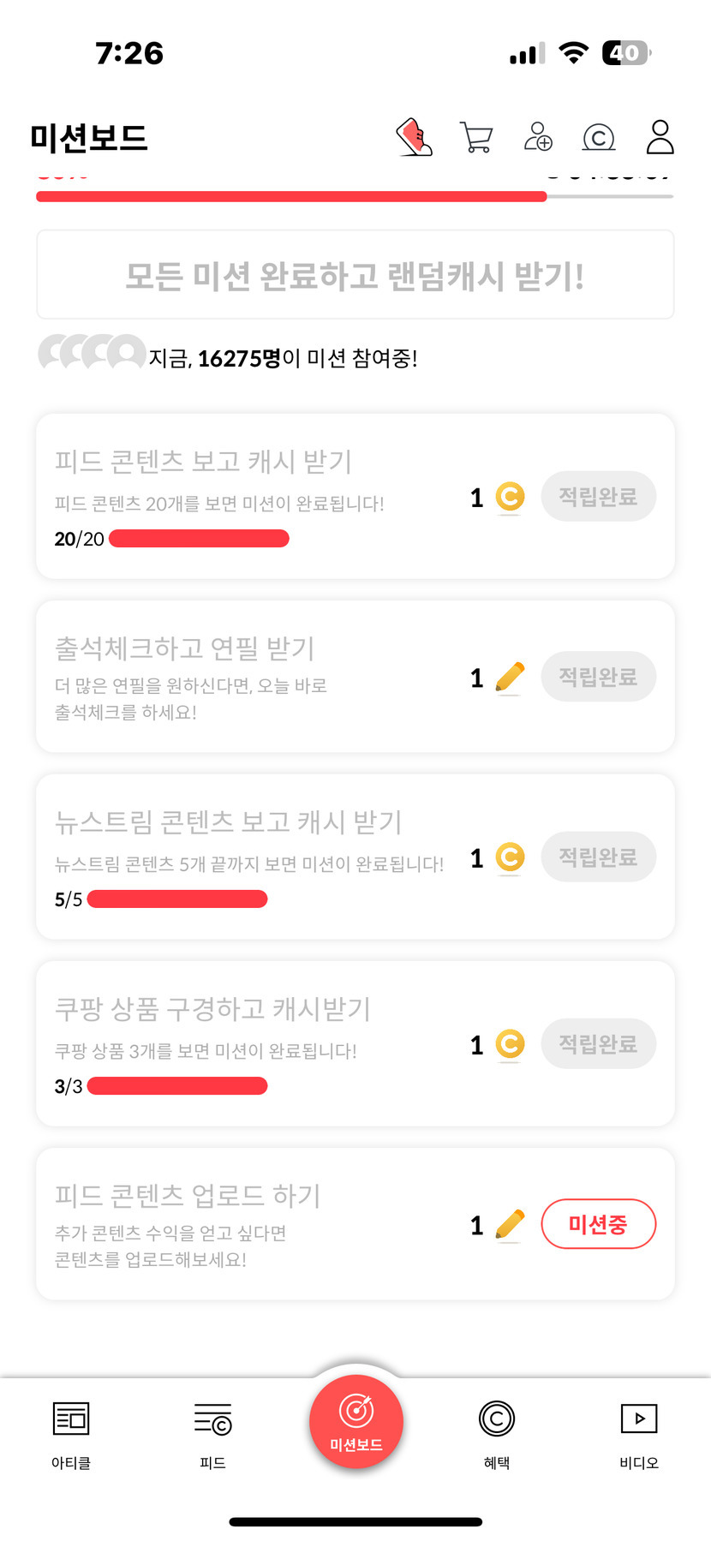Tap 모든 미션 완료하고 랜덤캐시 받기 button
Image resolution: width=711 pixels, height=1541 pixels.
355,276
